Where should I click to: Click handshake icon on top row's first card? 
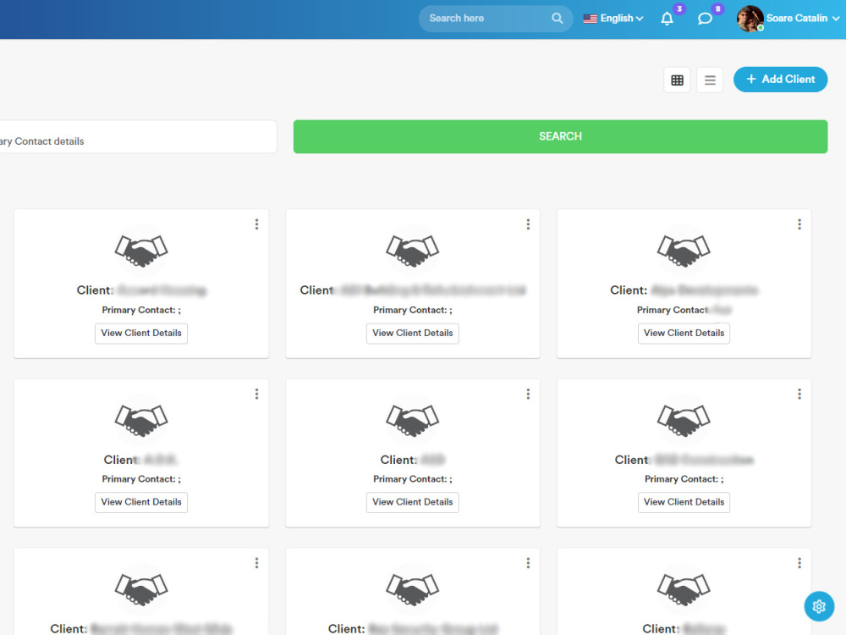[141, 251]
